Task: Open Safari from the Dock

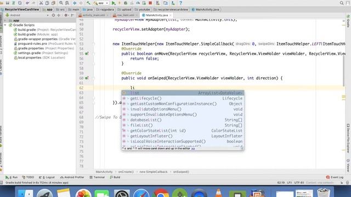Action: point(141,193)
